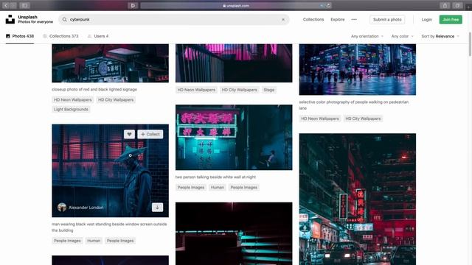This screenshot has width=472, height=265.
Task: Add Alexander London photo to collection
Action: (x=150, y=134)
